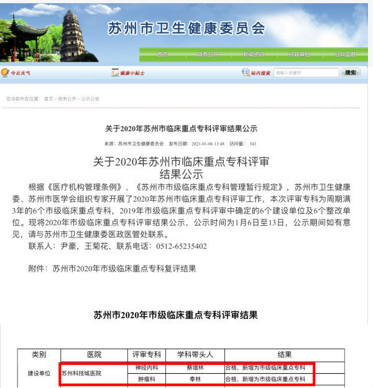
Task: Go to 公示公告 in the breadcrumb
Action: pyautogui.click(x=90, y=99)
